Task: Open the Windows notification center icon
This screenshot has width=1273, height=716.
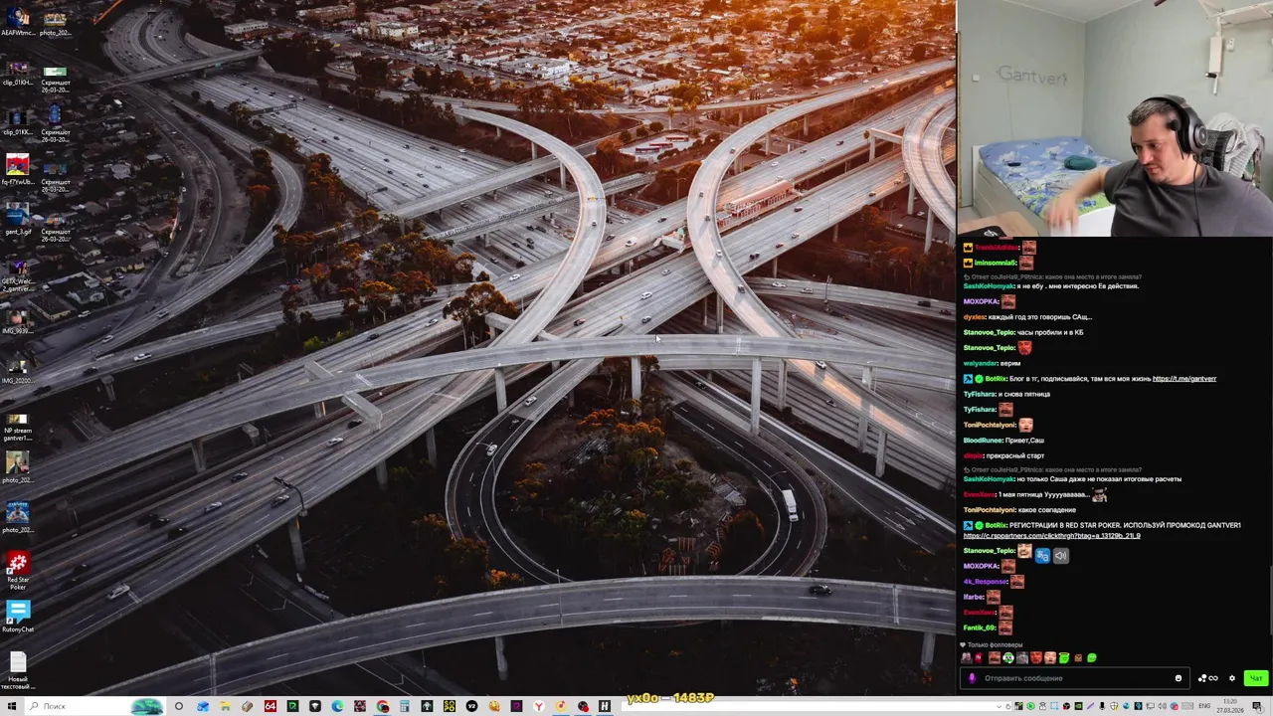Action: click(1256, 706)
